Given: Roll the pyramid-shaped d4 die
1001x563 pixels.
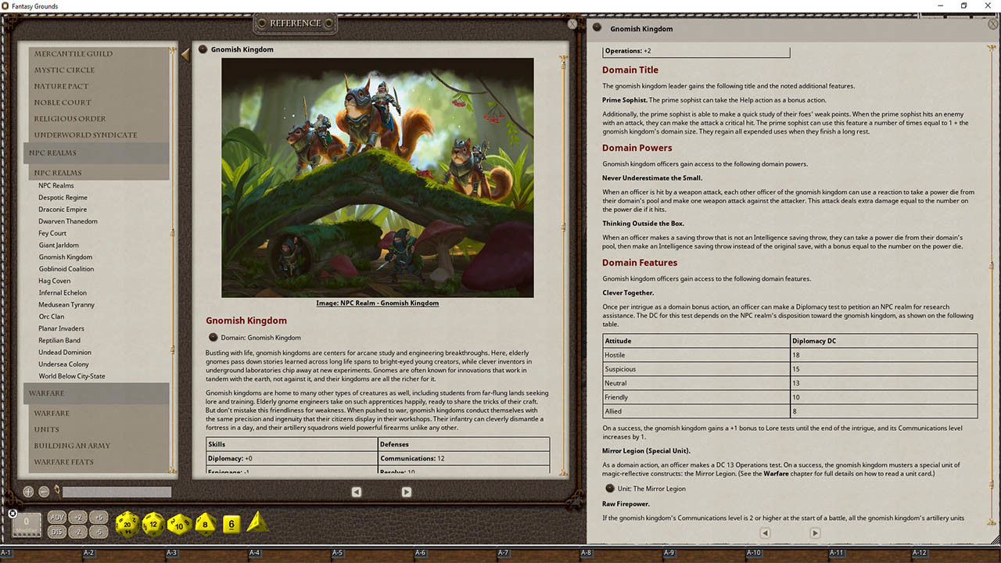Looking at the screenshot, I should 258,522.
